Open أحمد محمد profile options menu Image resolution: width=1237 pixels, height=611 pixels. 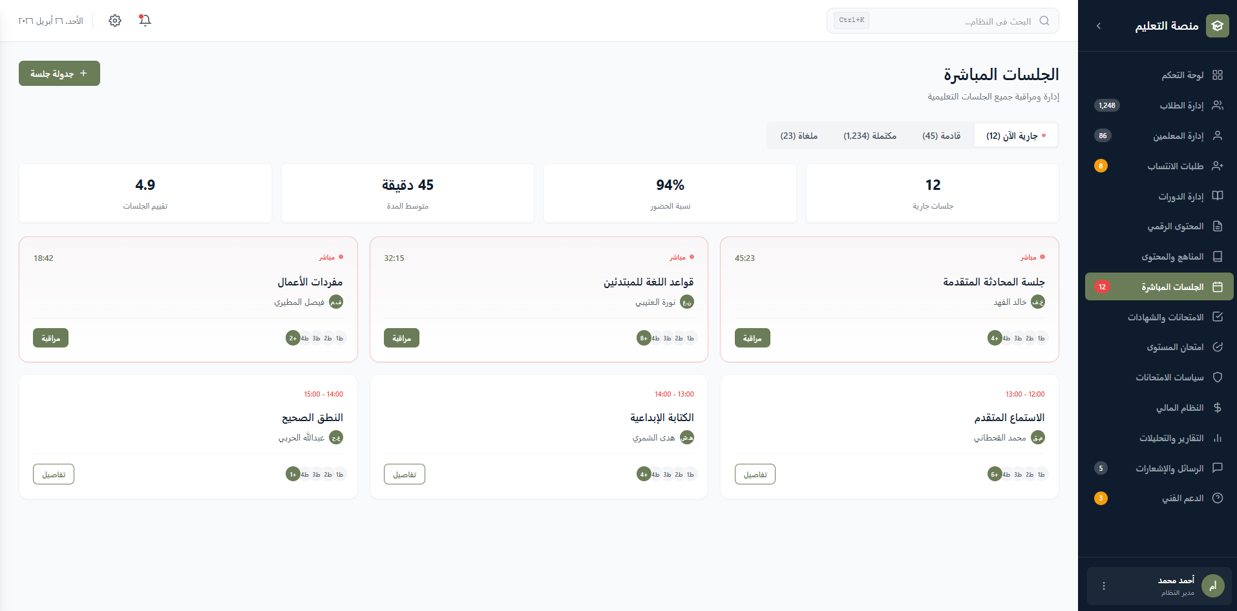(x=1104, y=586)
